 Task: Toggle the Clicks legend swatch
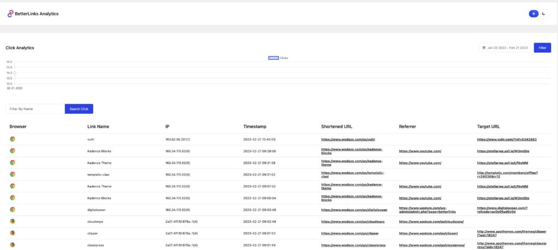pos(274,58)
